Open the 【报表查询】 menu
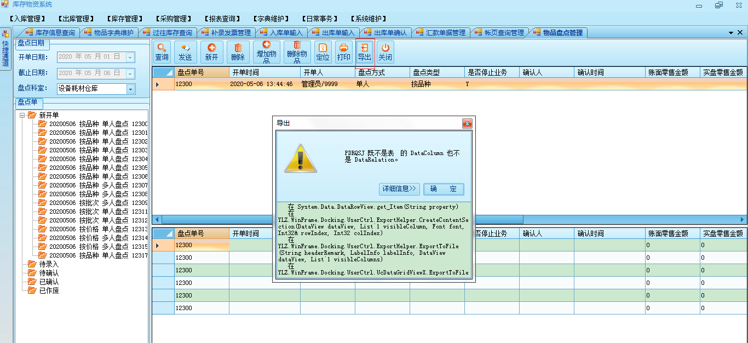Image resolution: width=748 pixels, height=343 pixels. pyautogui.click(x=222, y=19)
